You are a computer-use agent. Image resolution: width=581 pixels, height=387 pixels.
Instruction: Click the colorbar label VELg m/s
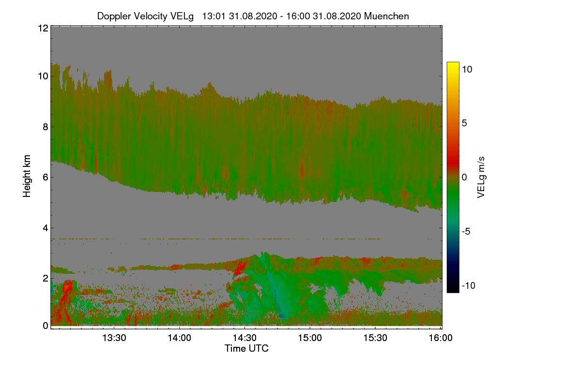coord(481,177)
